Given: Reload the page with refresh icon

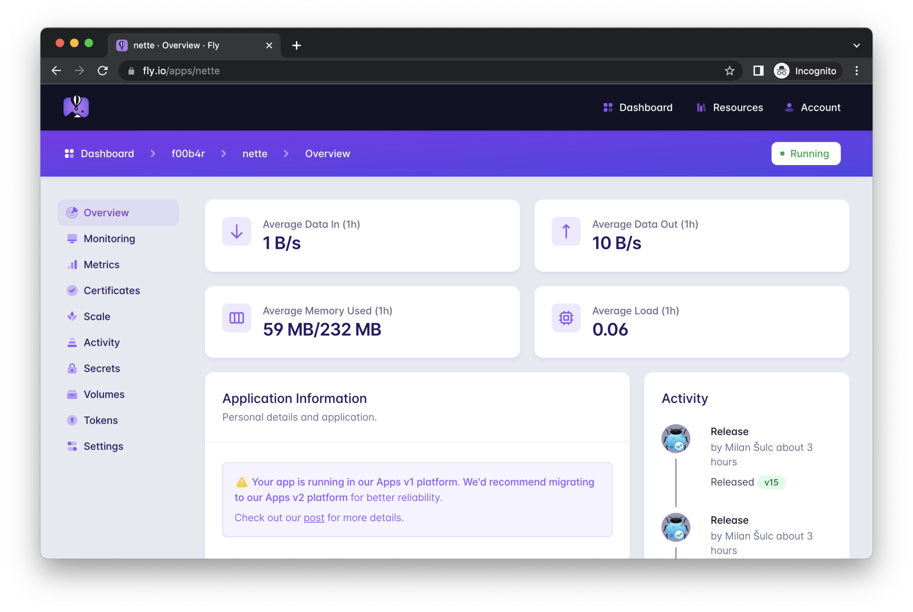Looking at the screenshot, I should [103, 71].
